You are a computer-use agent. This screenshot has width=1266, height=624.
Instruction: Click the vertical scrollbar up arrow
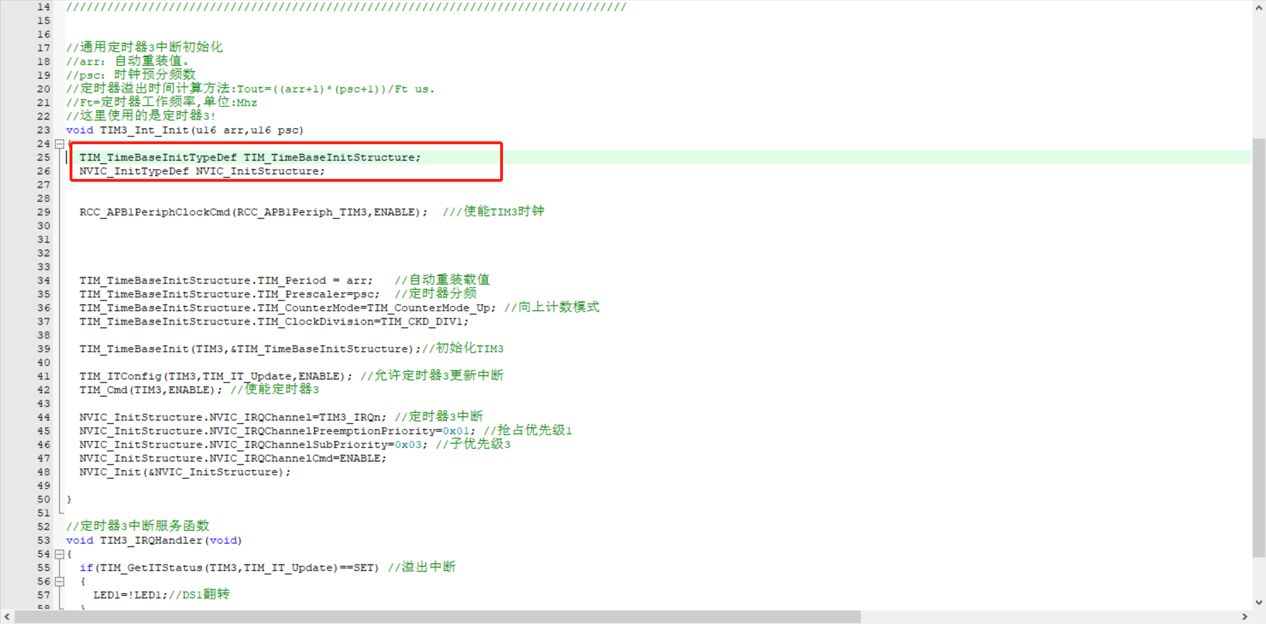pyautogui.click(x=1259, y=8)
